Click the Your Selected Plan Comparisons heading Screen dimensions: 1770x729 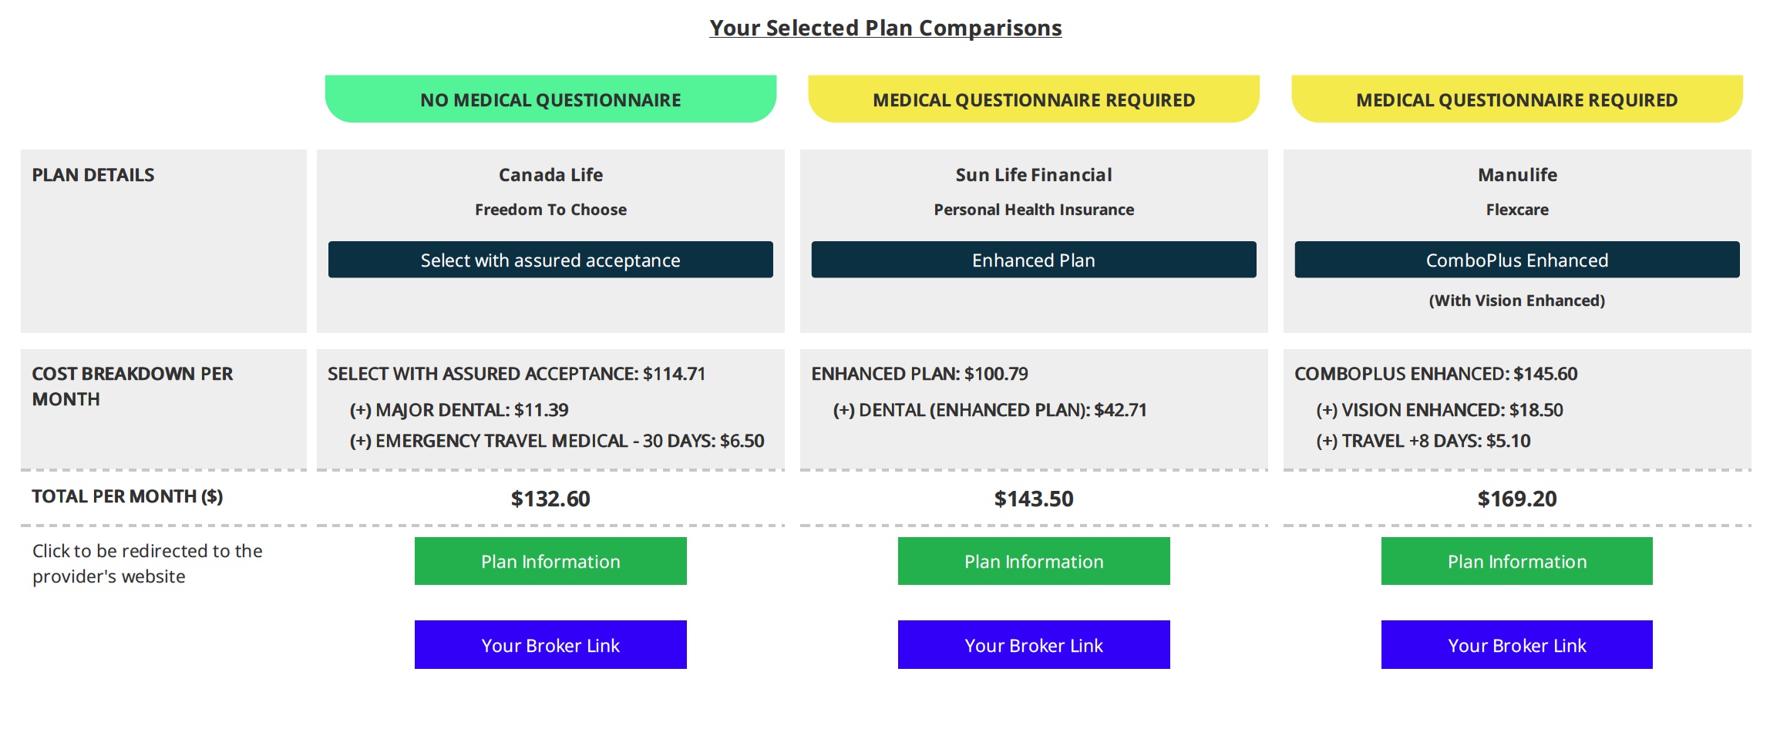[885, 28]
